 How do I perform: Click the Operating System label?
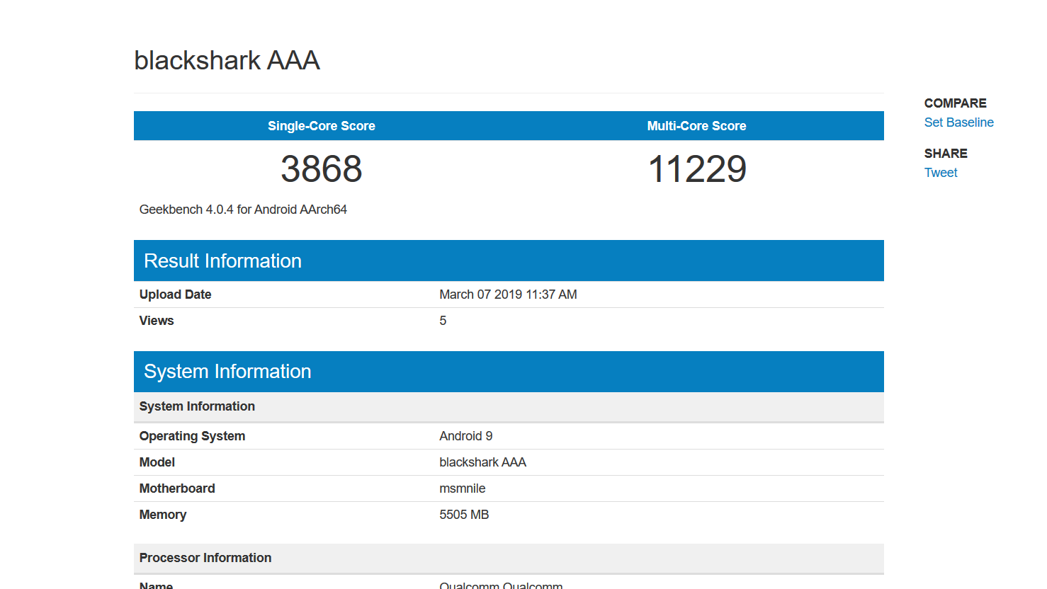[192, 436]
